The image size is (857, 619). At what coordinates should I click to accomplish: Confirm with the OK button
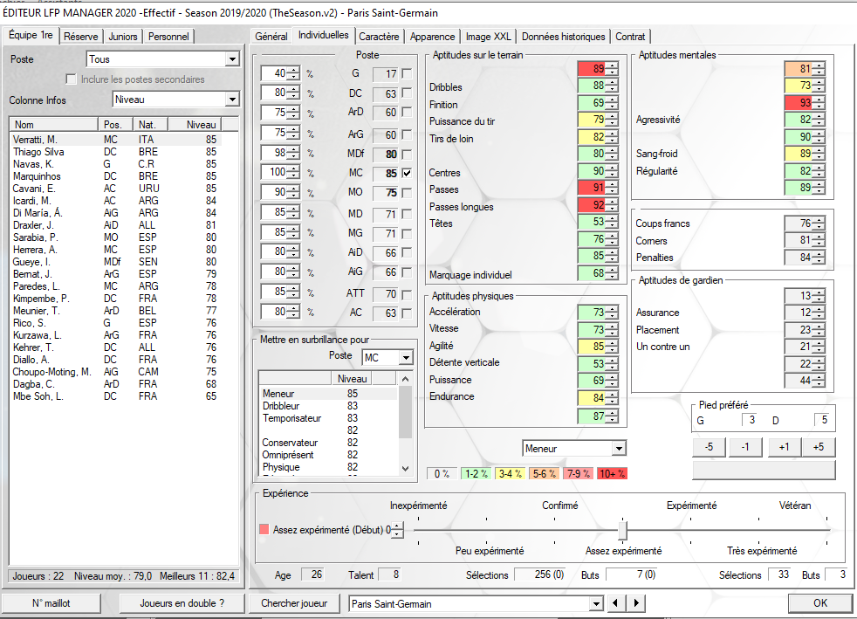pyautogui.click(x=819, y=603)
